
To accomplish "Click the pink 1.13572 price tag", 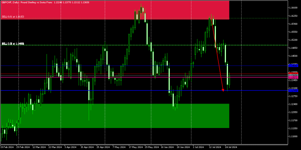I will click(x=293, y=78).
